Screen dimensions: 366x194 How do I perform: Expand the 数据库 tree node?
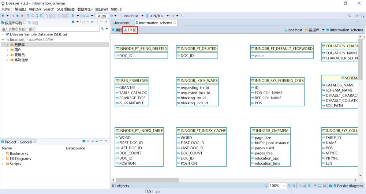(7, 45)
